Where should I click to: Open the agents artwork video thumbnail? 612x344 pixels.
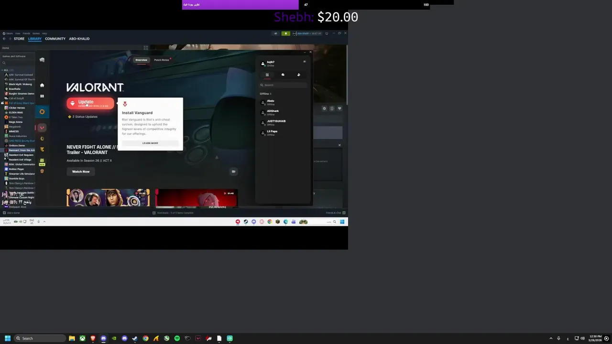pos(108,198)
